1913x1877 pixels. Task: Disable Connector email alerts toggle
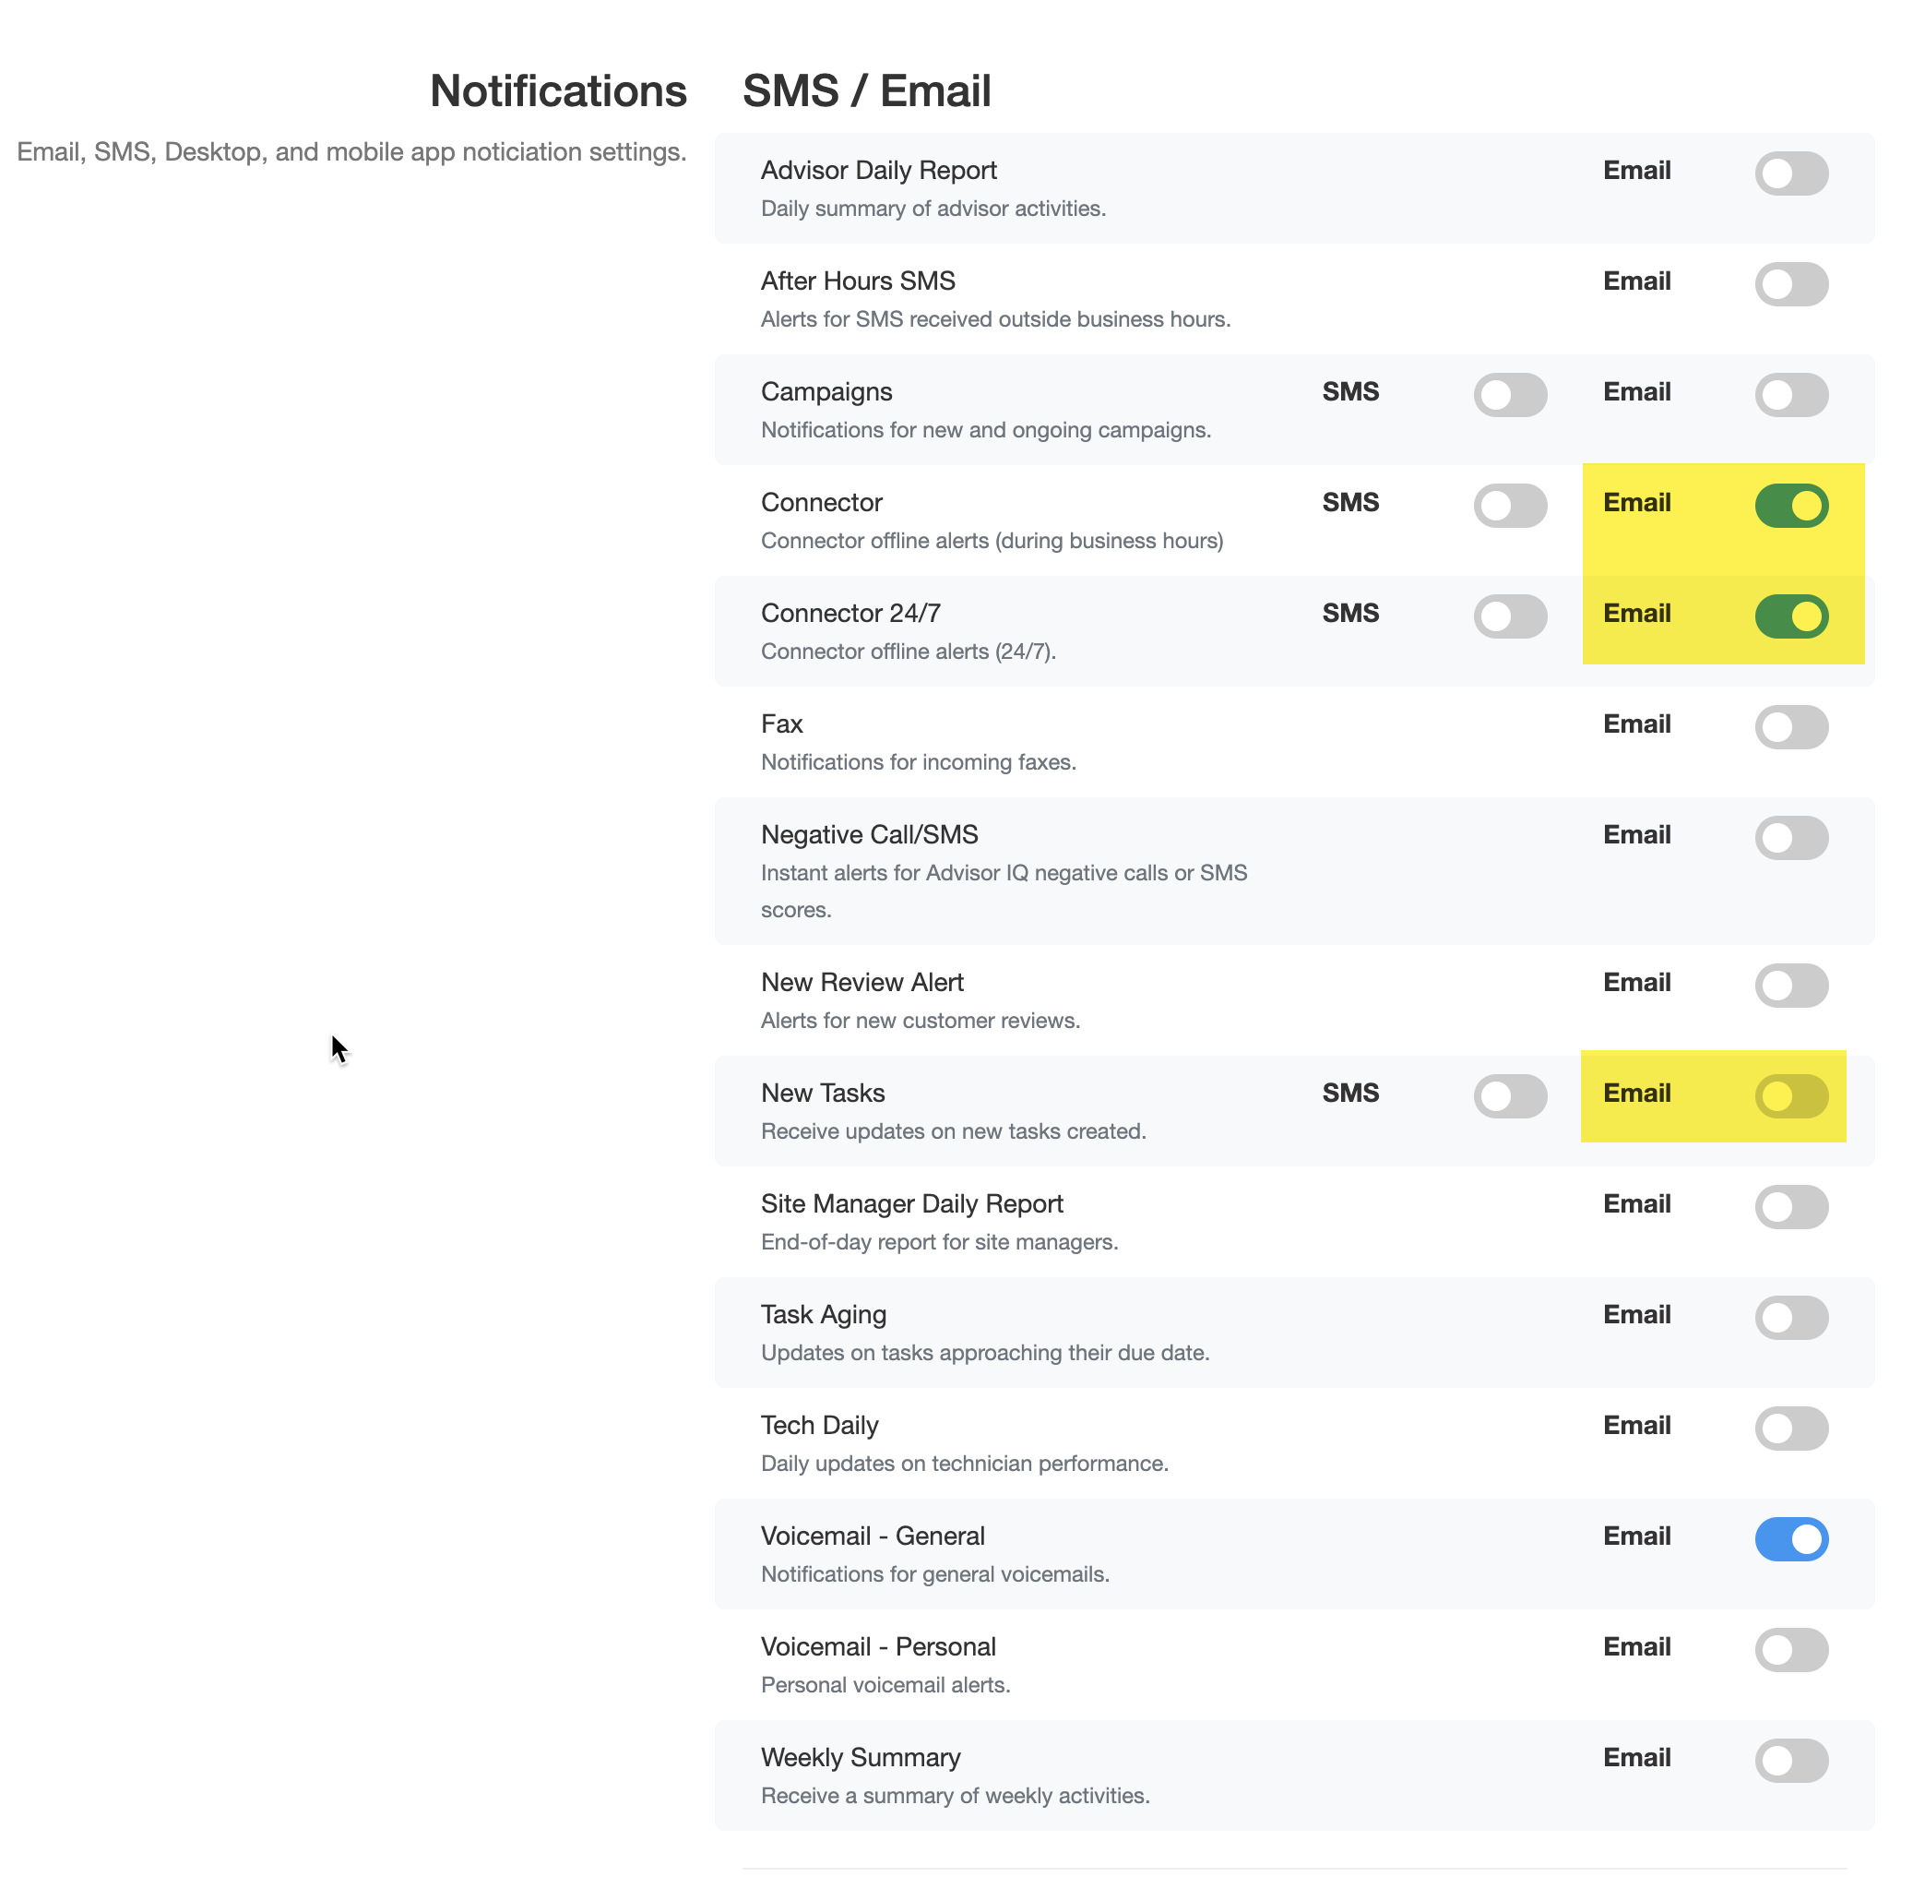(1791, 506)
